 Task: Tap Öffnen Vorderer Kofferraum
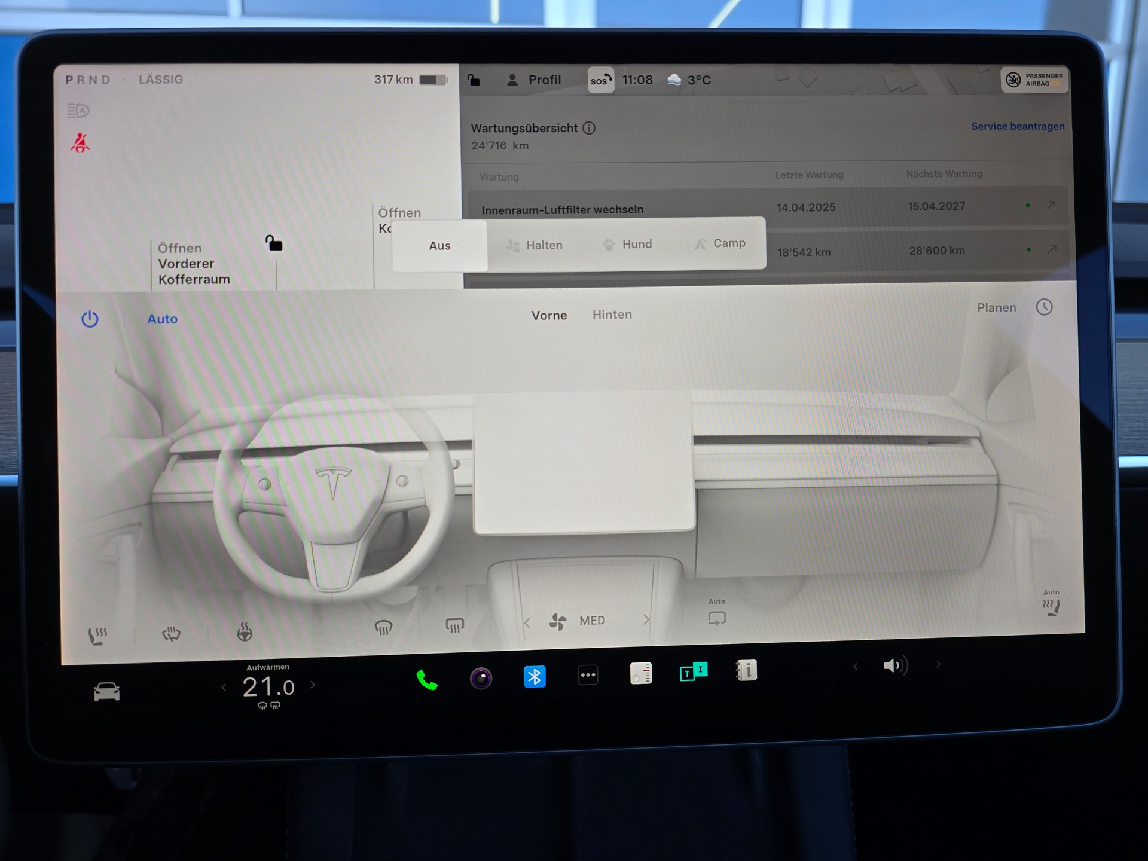(194, 264)
